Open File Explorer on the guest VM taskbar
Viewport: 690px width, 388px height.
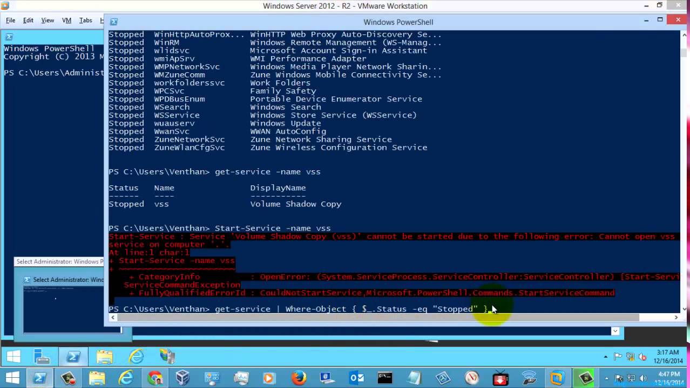(x=105, y=357)
